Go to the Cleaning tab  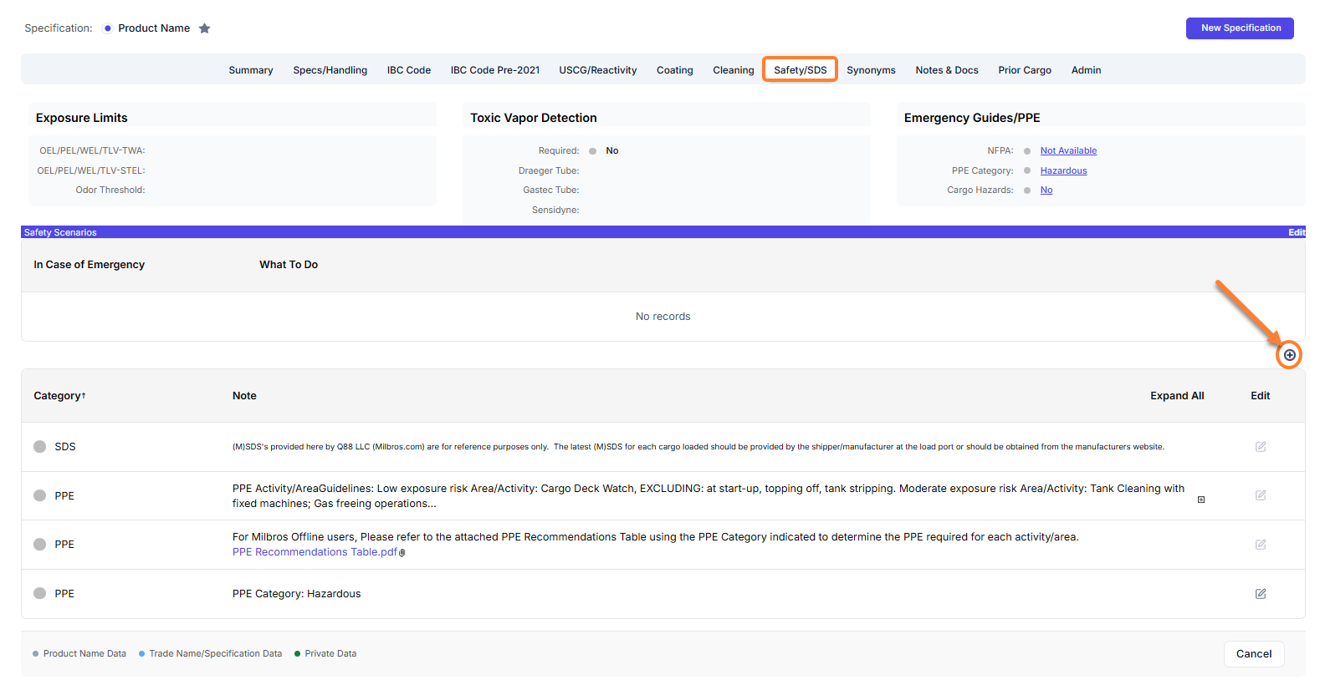(734, 70)
